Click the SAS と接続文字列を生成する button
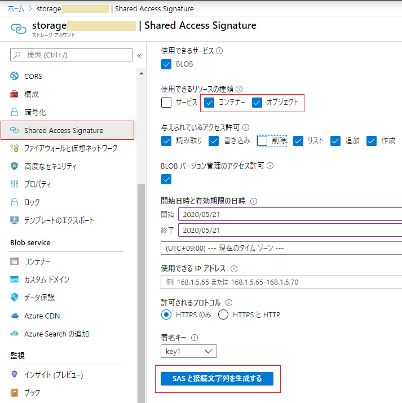 click(x=217, y=379)
